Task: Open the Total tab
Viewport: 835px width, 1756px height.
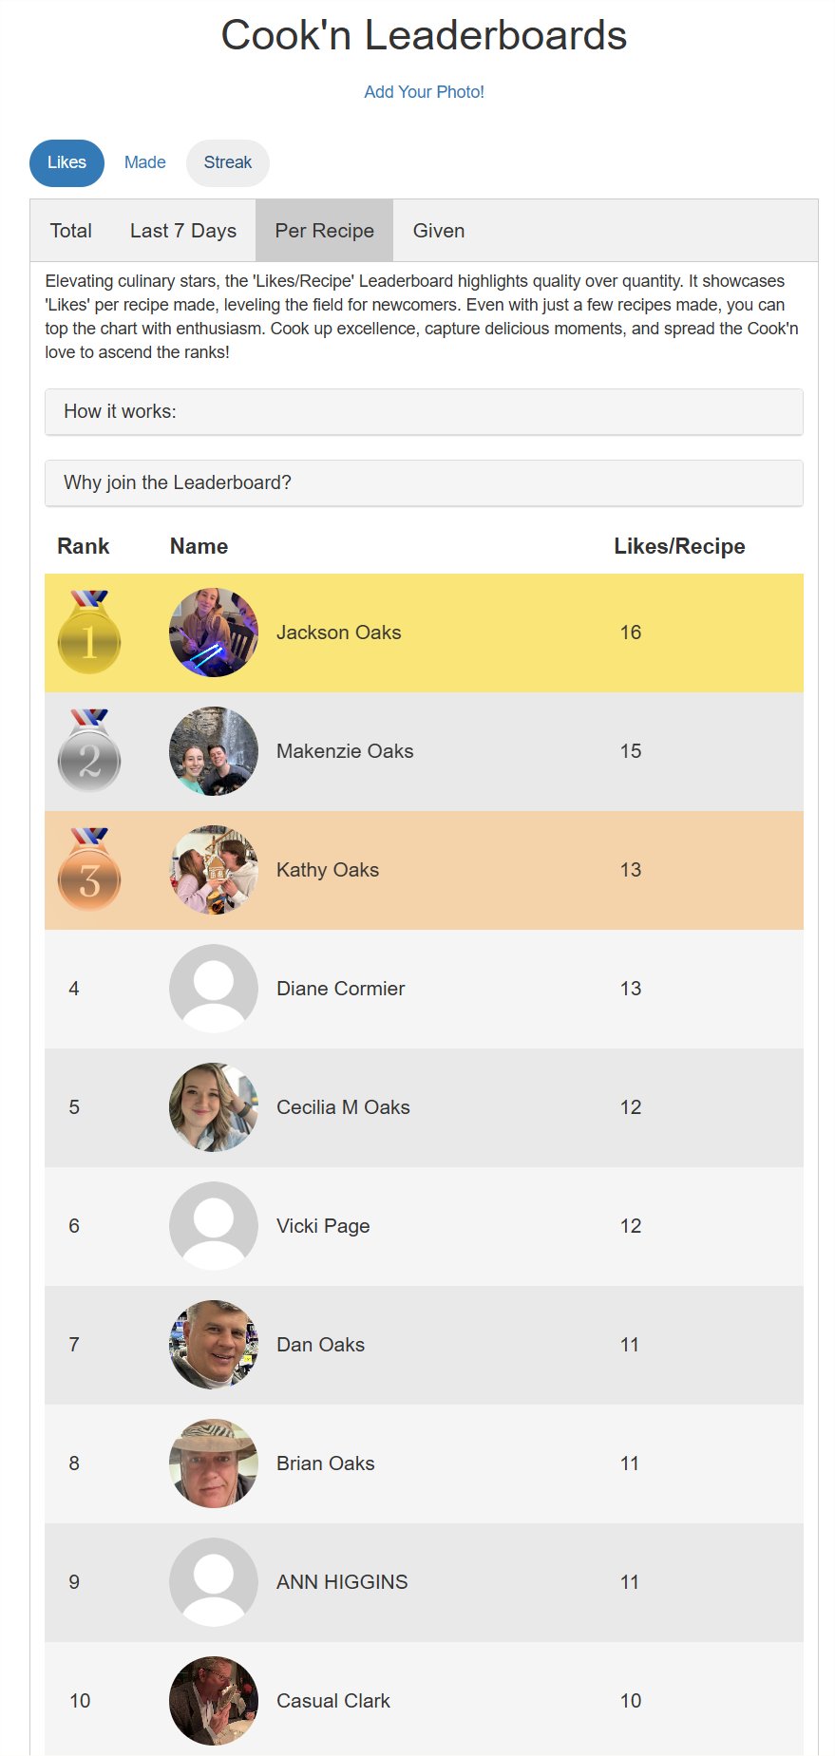Action: 71,231
